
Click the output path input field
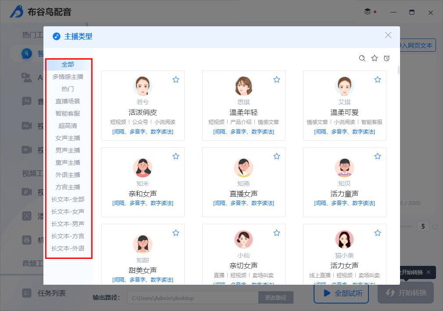click(x=193, y=297)
